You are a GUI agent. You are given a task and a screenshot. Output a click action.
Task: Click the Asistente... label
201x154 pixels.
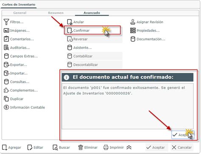click(82, 48)
